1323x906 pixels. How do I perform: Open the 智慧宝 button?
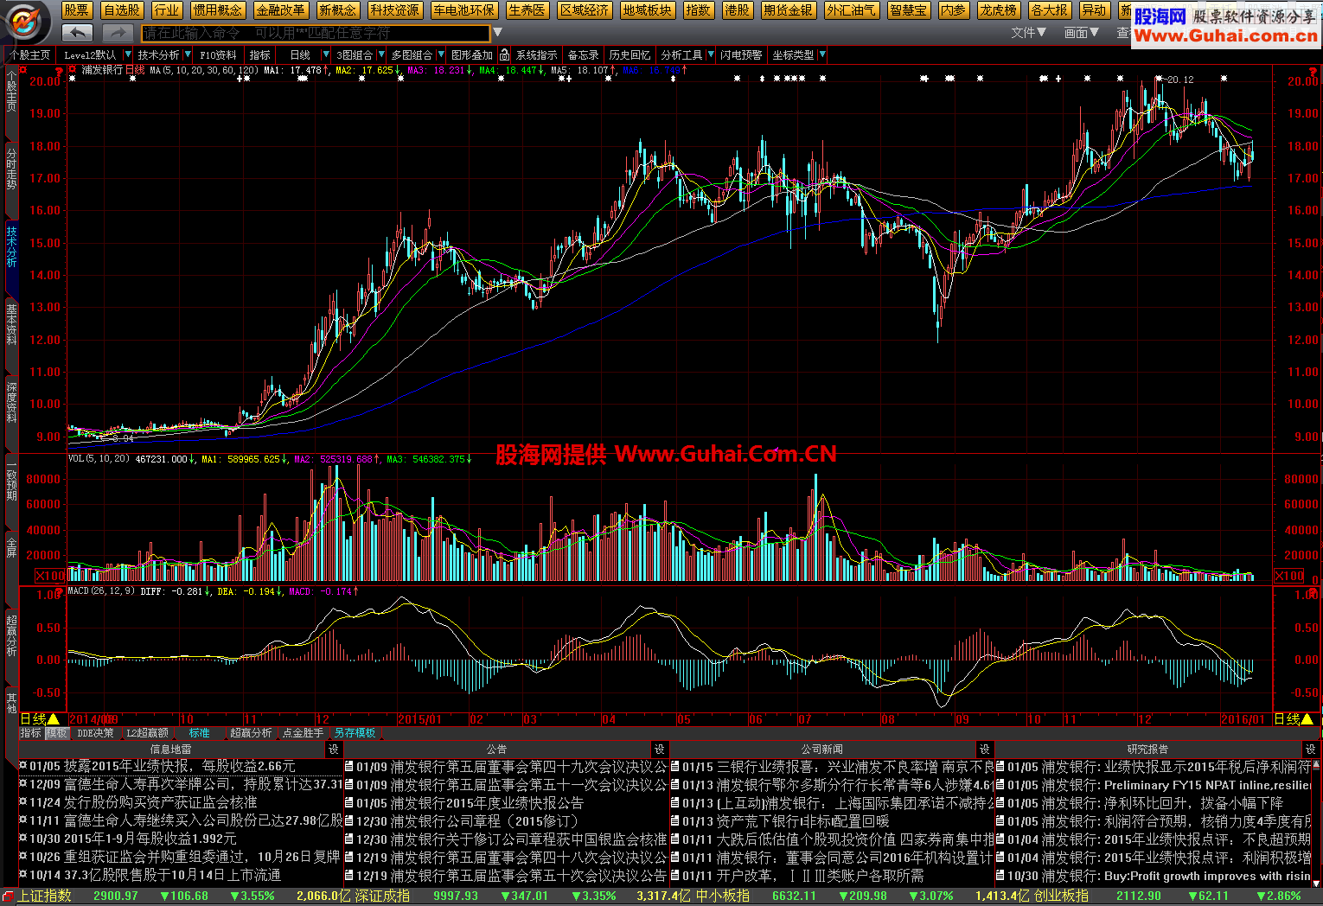tap(908, 10)
